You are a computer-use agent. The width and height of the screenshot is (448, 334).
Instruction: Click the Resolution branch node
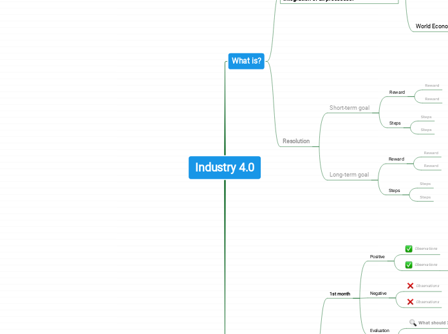[x=296, y=141]
